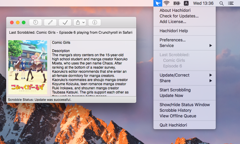Select Update Now menu item
Screen dimensions: 240x144
185,96
